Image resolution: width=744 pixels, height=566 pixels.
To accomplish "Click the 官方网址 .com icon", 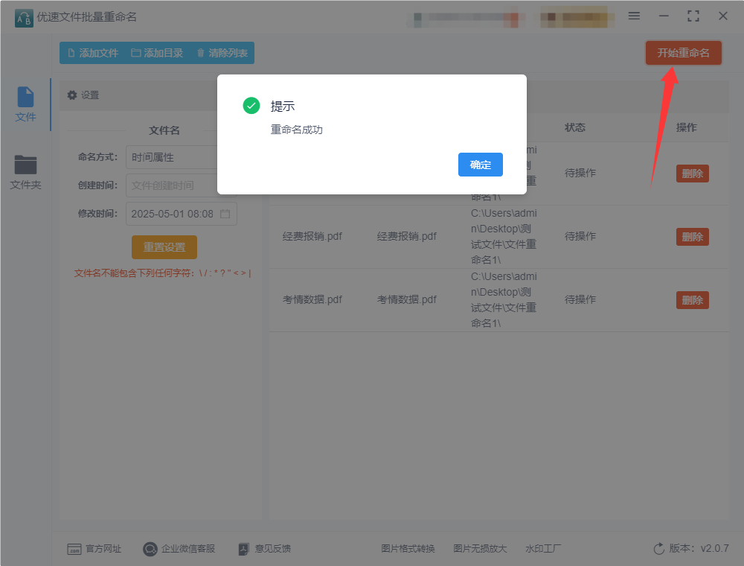I will click(74, 550).
